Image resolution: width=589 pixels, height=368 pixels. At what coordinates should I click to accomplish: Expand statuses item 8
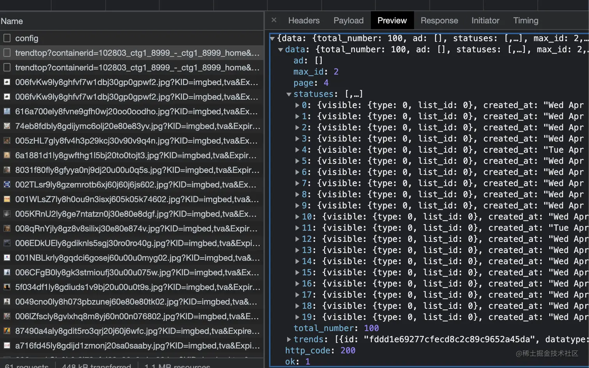click(297, 194)
